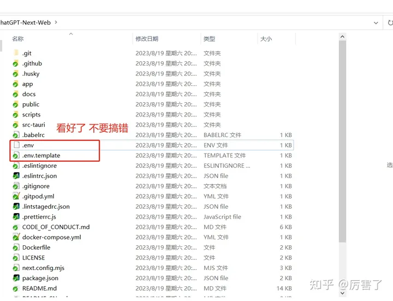Click the .prettierrc.js file icon
Screen dimensions: 393x301
coord(16,217)
